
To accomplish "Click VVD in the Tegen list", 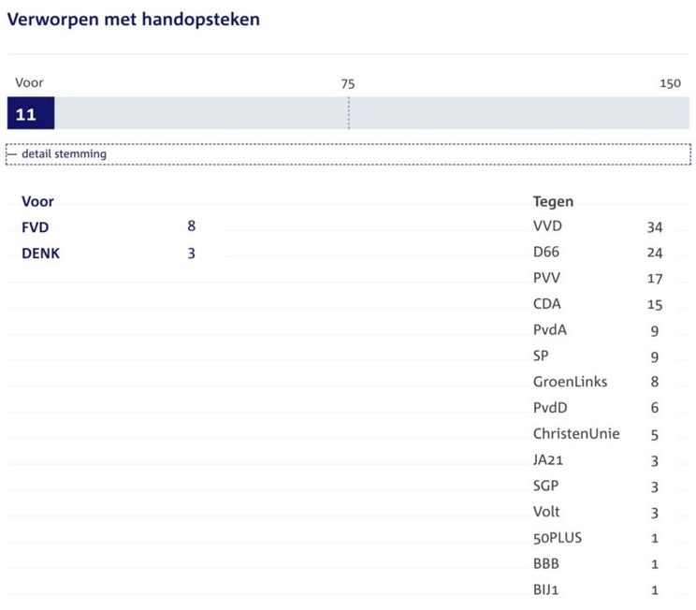I will [547, 226].
